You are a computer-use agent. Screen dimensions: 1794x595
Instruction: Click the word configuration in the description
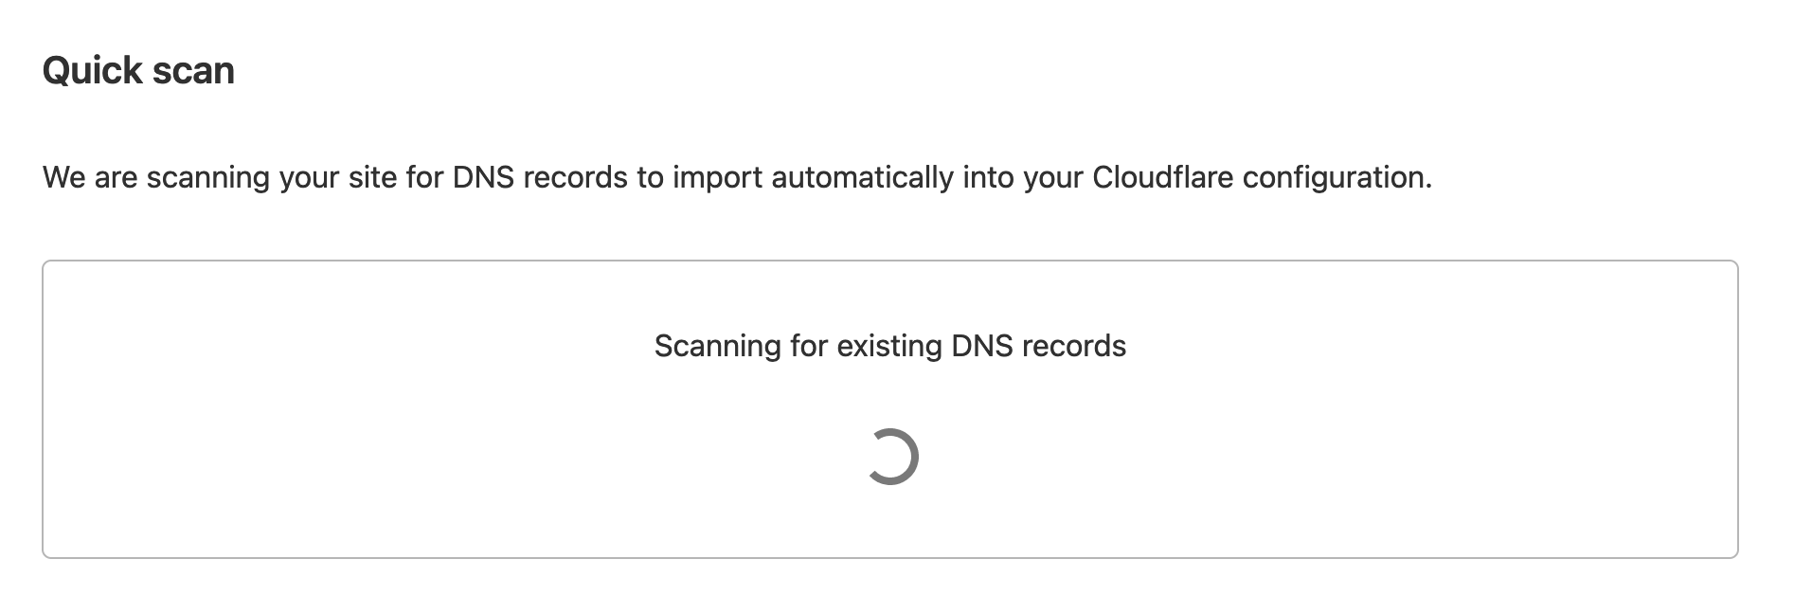(x=1337, y=178)
